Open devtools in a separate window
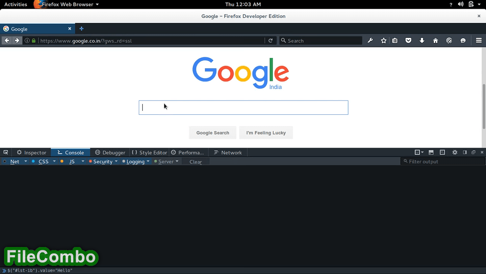The width and height of the screenshot is (486, 274). pyautogui.click(x=474, y=153)
